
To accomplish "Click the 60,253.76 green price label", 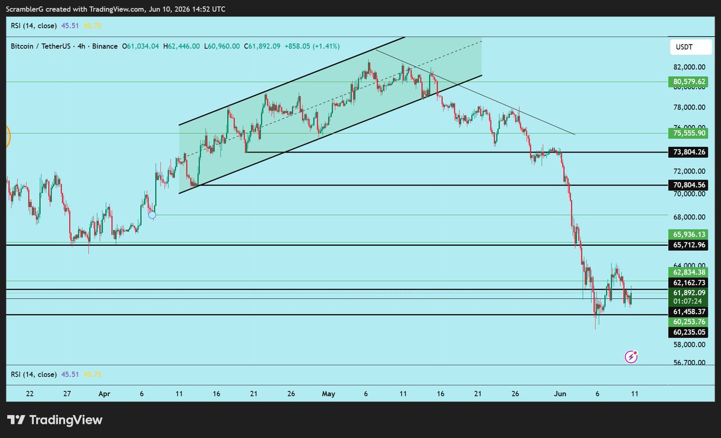I will point(689,322).
